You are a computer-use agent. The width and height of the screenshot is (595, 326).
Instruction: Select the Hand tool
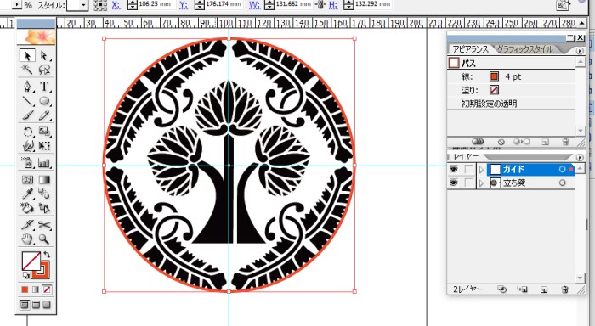point(27,239)
